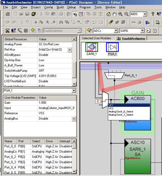Click the grid icon at toolbar start

[8, 14]
